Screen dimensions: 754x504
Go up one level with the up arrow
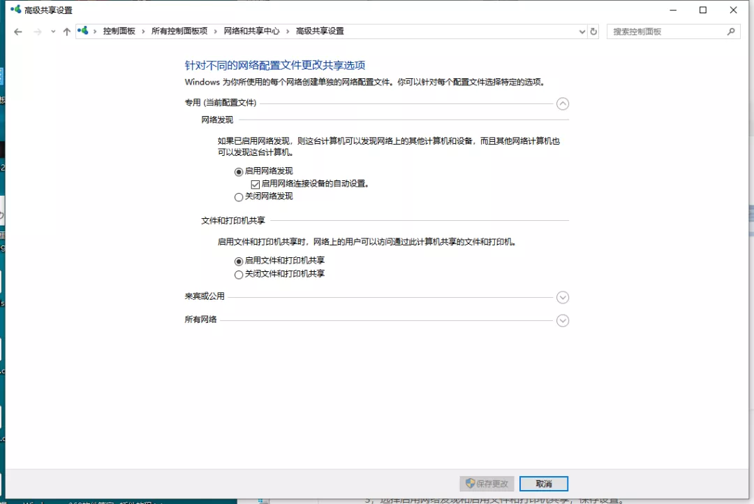pyautogui.click(x=66, y=31)
